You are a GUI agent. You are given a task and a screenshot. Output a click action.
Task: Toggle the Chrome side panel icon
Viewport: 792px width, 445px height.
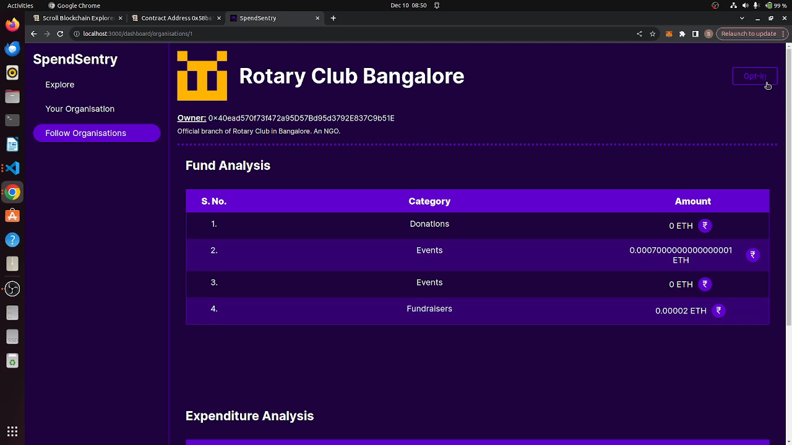tap(695, 34)
